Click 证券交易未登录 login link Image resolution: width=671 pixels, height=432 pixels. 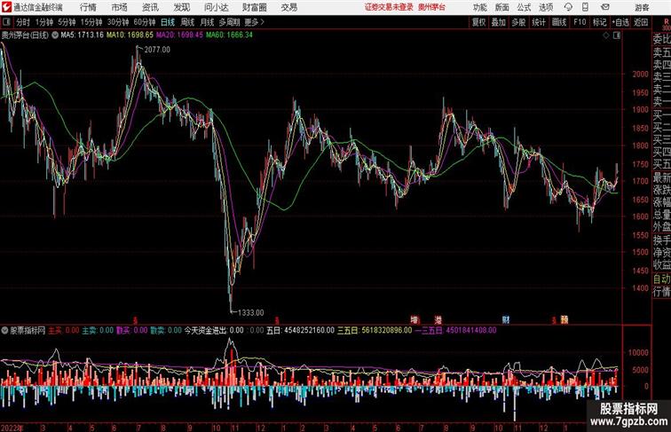point(389,7)
